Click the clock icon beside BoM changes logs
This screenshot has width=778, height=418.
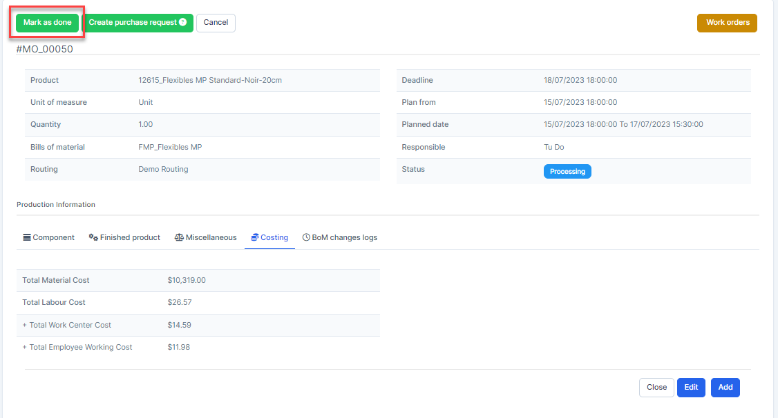coord(306,237)
